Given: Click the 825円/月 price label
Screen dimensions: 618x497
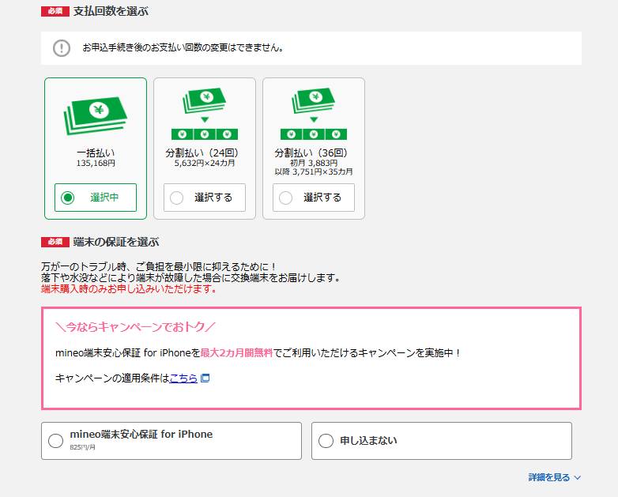Looking at the screenshot, I should [x=82, y=448].
